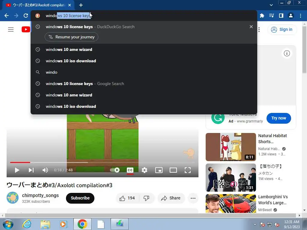The width and height of the screenshot is (307, 230).
Task: Open the Action Center flag tray icon
Action: coord(262,225)
